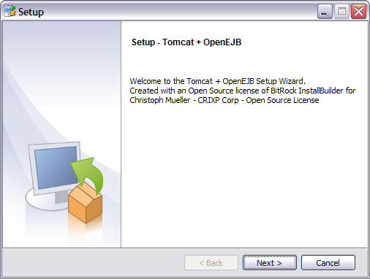Viewport: 370px width, 279px height.
Task: Click the Christoph Mueller - CRIXP Corp line
Action: [224, 100]
